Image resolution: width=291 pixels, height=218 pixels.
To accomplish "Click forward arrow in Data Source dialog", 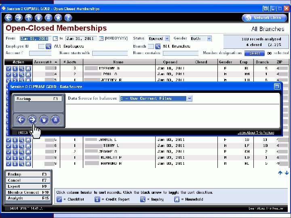I will coord(32,120).
